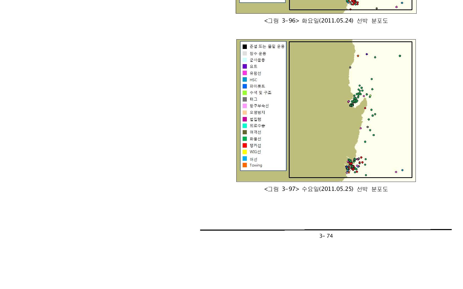
Task: Pick the blue 파이롯트 legend swatch
Action: click(x=245, y=86)
